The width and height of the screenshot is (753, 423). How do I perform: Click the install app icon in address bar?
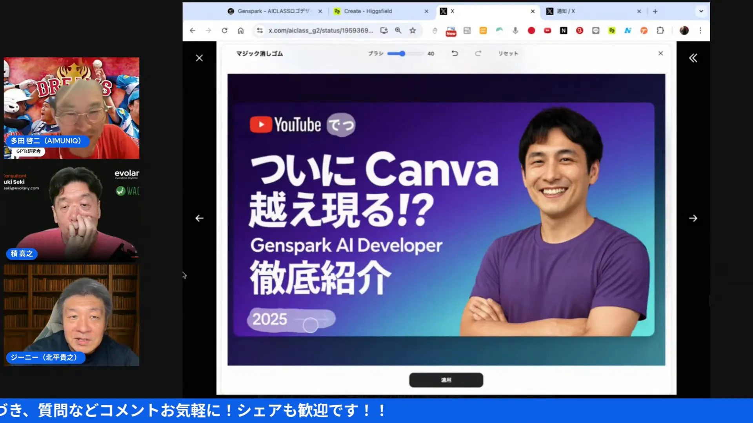(x=384, y=31)
